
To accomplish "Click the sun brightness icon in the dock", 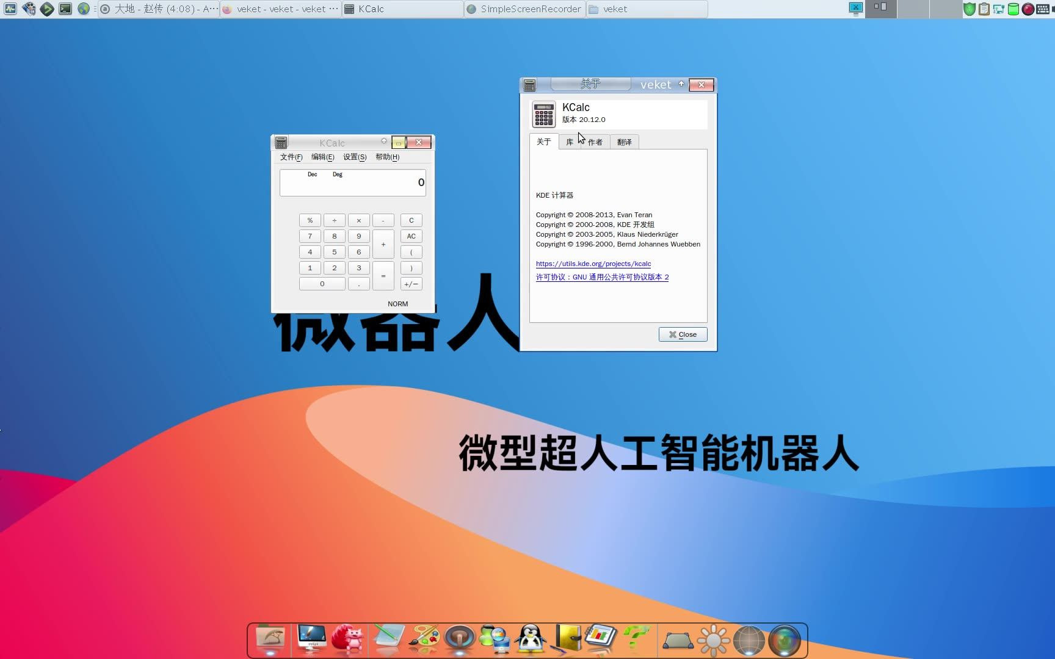I will (x=714, y=639).
